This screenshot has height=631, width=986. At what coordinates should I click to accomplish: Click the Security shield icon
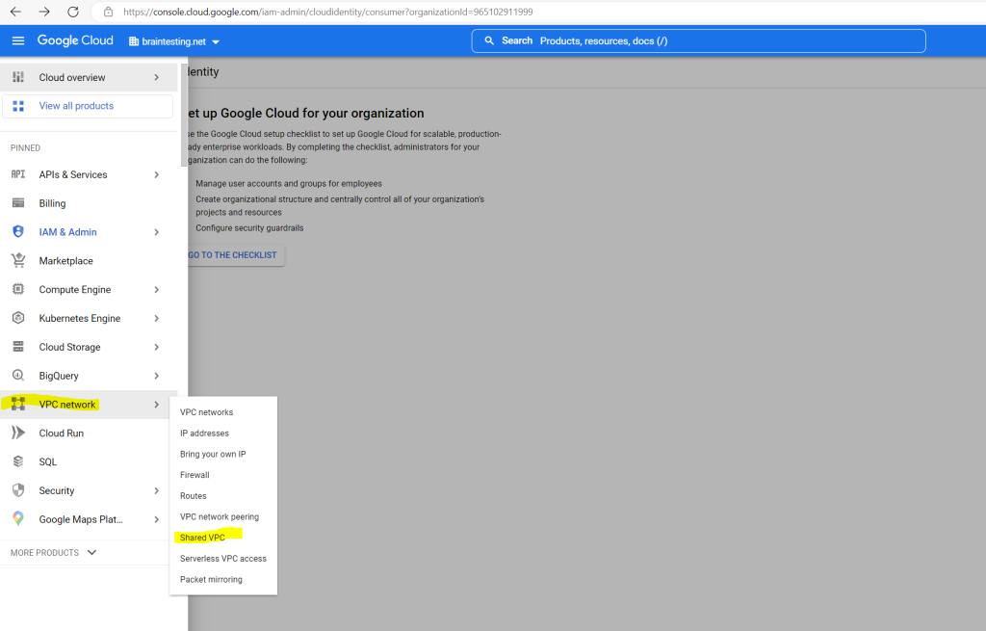click(18, 490)
